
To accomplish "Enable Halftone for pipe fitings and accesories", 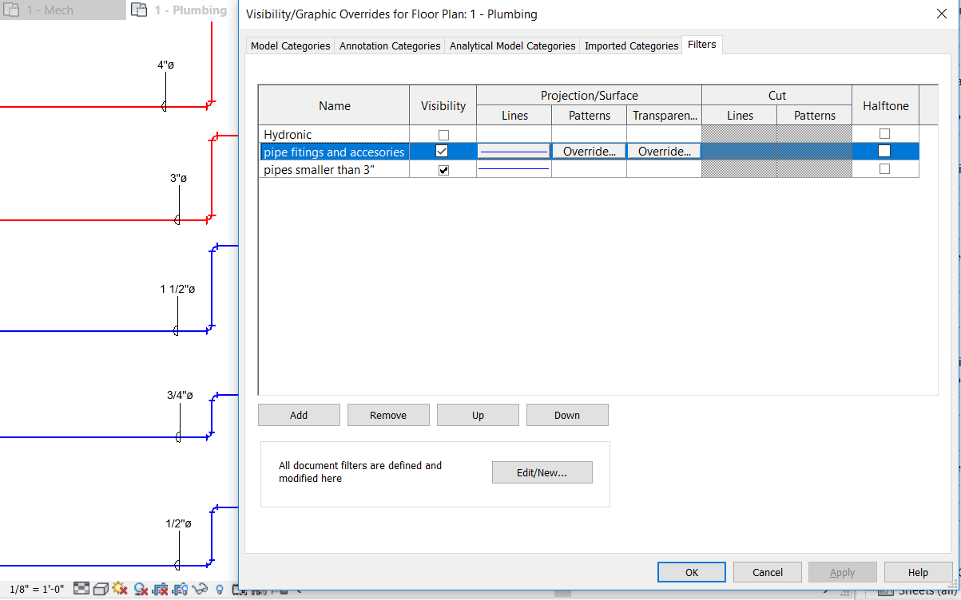I will [884, 151].
